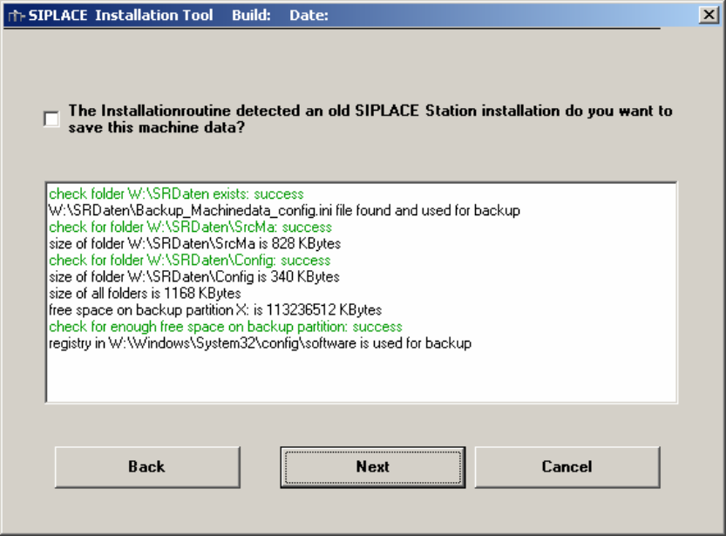Viewport: 726px width, 536px height.
Task: Select line 'check for folder W:\SRDaten\Config: success'
Action: pos(189,260)
